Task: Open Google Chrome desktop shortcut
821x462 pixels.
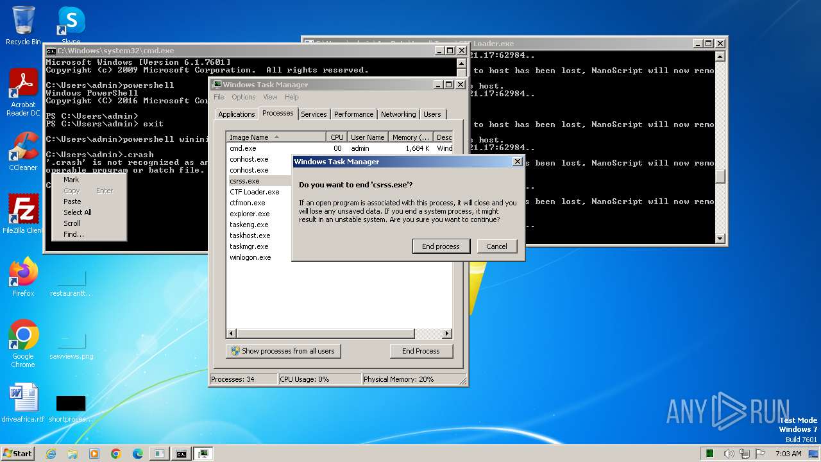Action: 23,344
